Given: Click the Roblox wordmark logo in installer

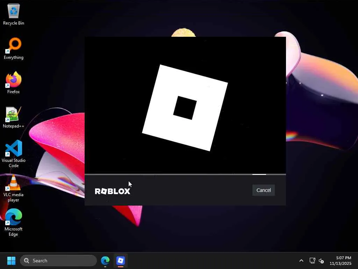Looking at the screenshot, I should click(x=112, y=191).
